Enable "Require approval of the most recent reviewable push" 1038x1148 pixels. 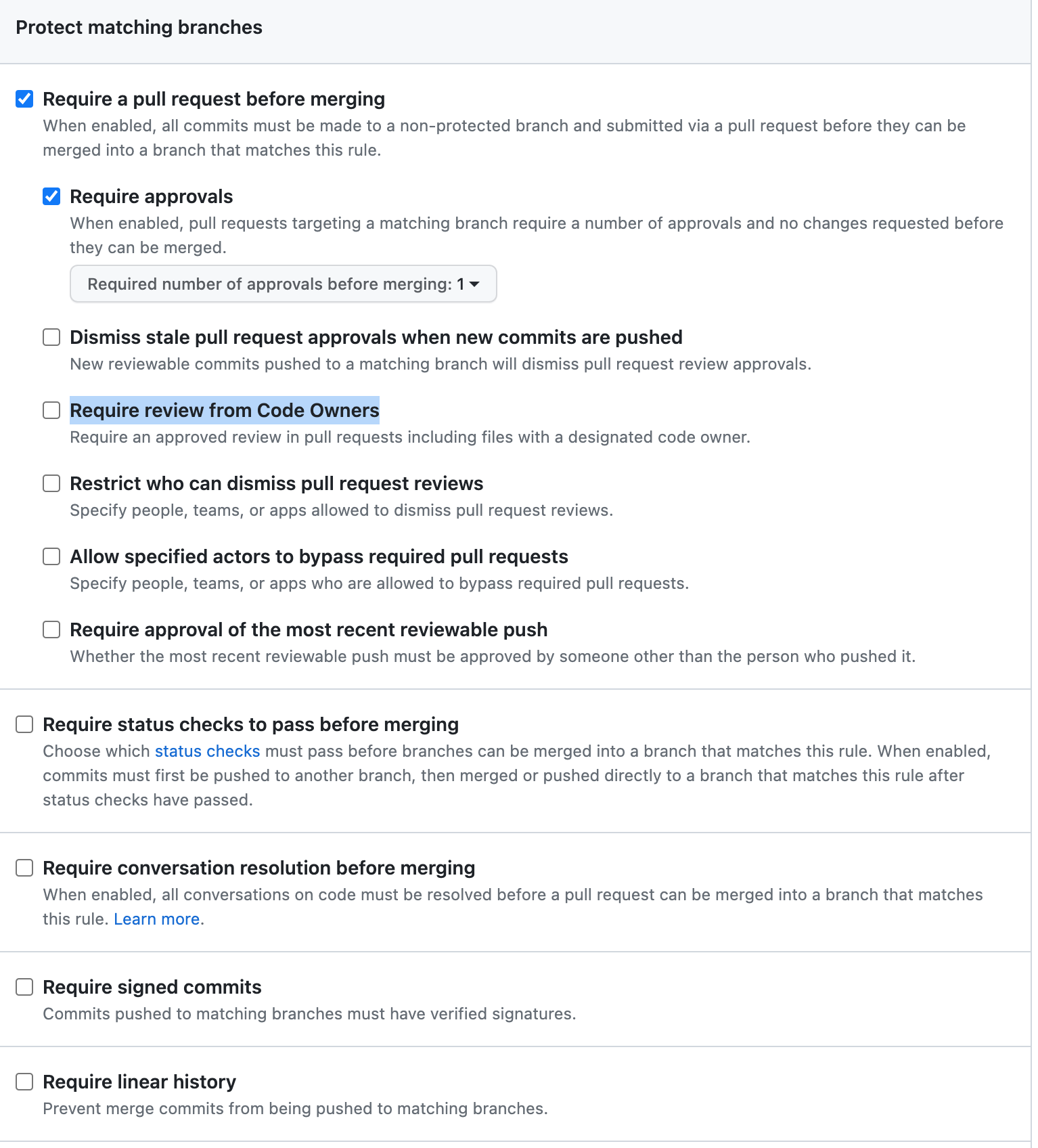pos(51,630)
